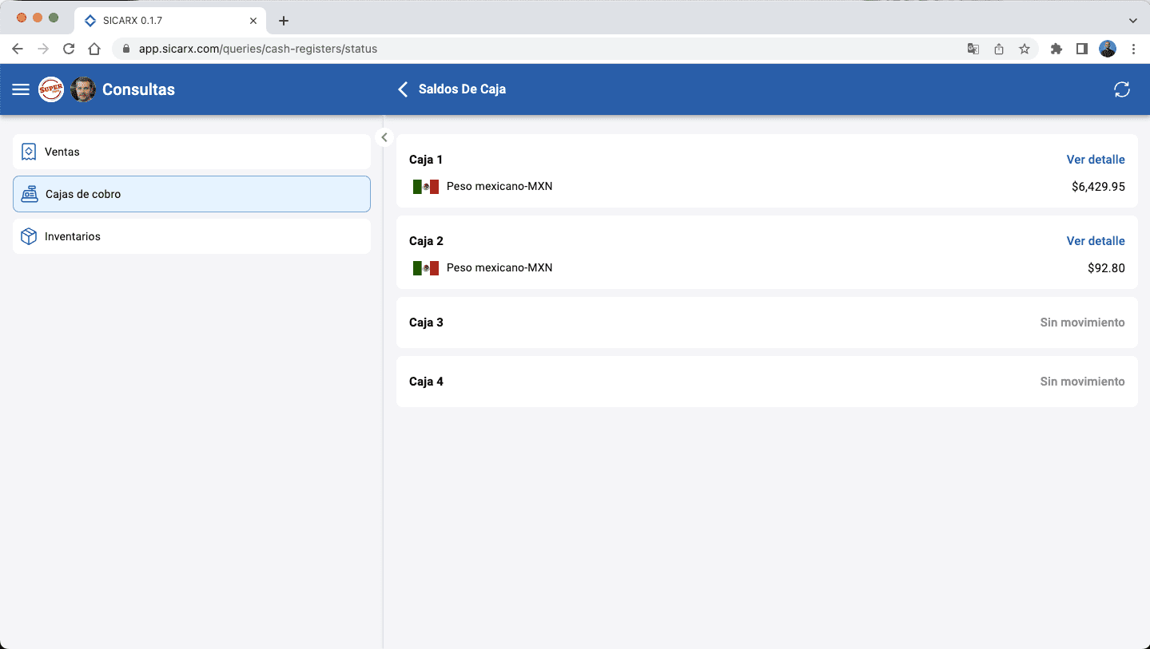The image size is (1150, 649).
Task: Refresh cash register balances
Action: pyautogui.click(x=1122, y=89)
